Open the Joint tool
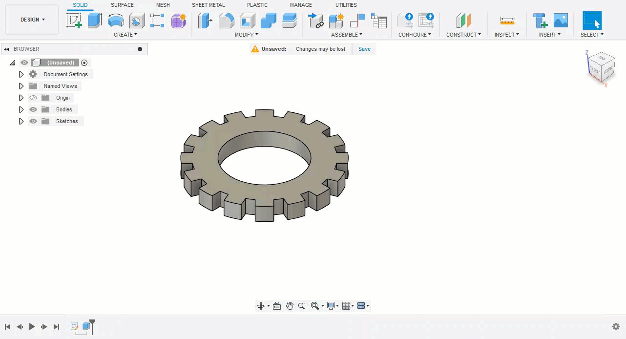Screen dimensions: 626x339 (x=357, y=21)
